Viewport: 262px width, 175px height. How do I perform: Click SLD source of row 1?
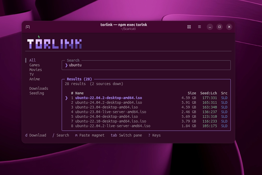click(224, 98)
